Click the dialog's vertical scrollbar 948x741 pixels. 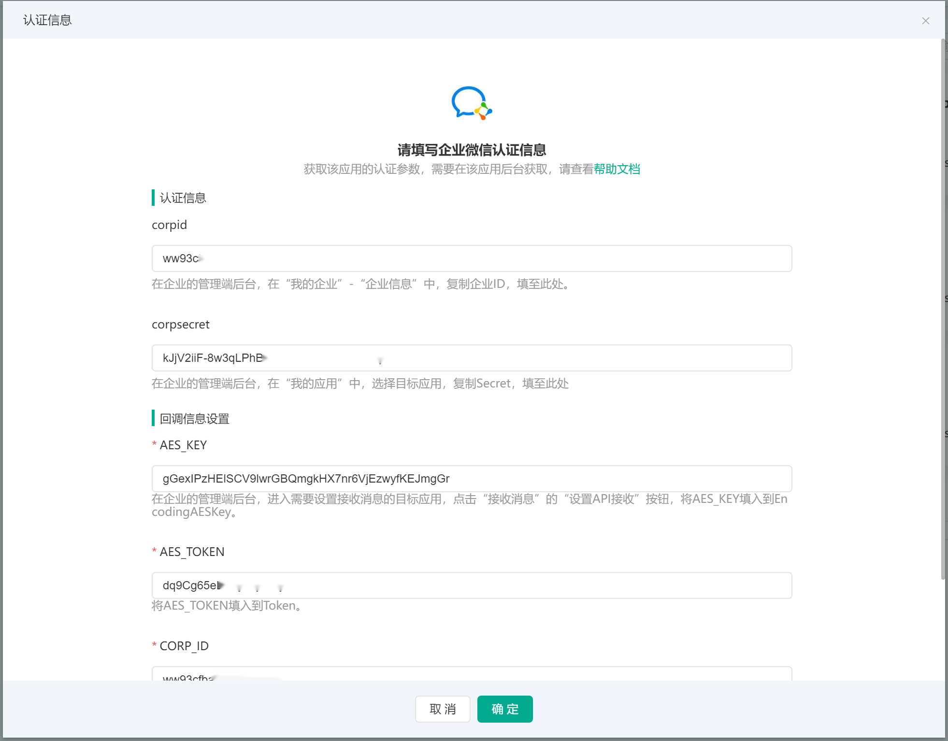943,309
